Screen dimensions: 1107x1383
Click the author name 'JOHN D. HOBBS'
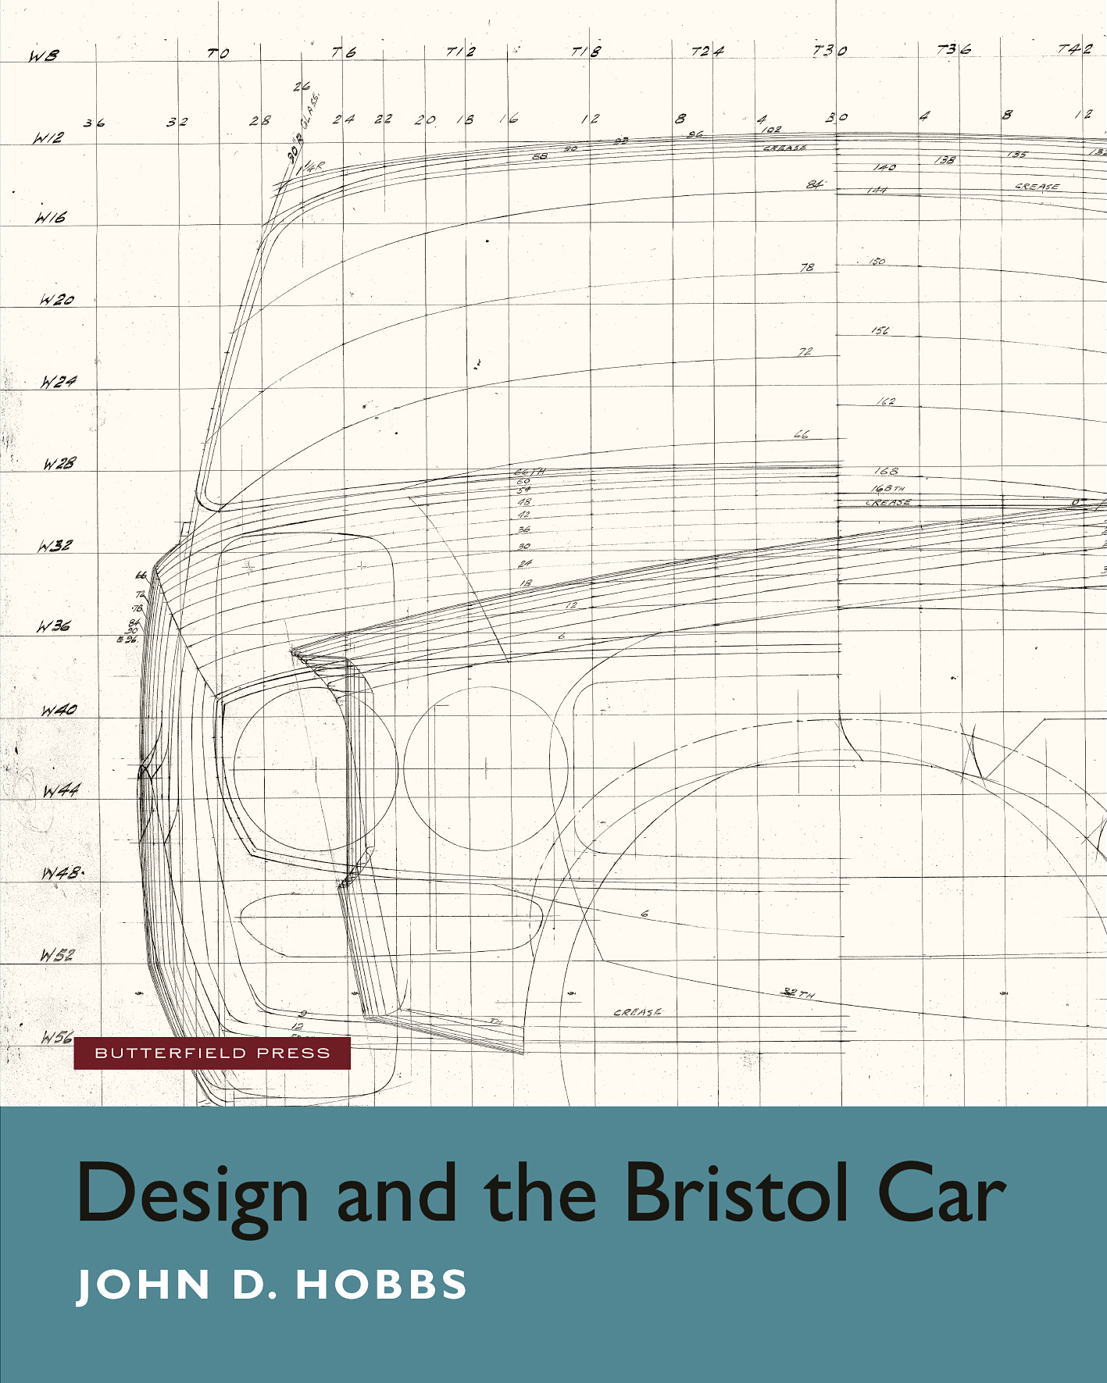272,1285
